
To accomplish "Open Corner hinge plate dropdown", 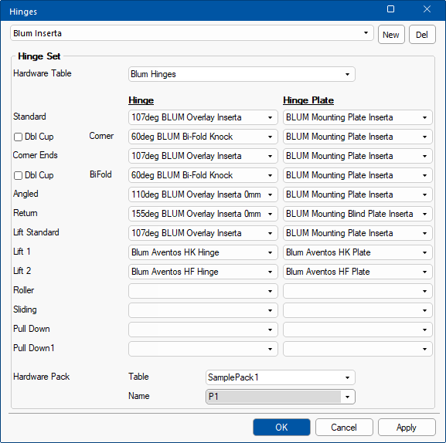I will pyautogui.click(x=358, y=137).
